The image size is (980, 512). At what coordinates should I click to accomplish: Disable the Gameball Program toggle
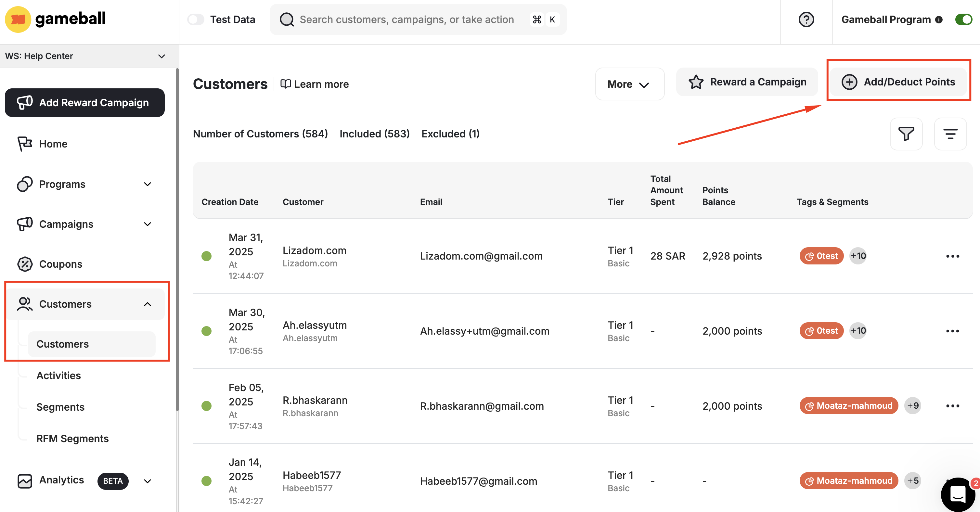coord(963,19)
